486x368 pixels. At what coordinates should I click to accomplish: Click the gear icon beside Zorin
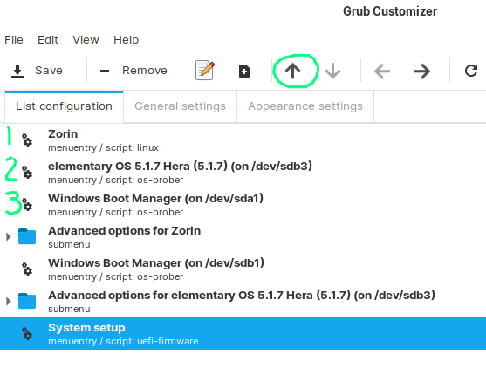coord(27,140)
